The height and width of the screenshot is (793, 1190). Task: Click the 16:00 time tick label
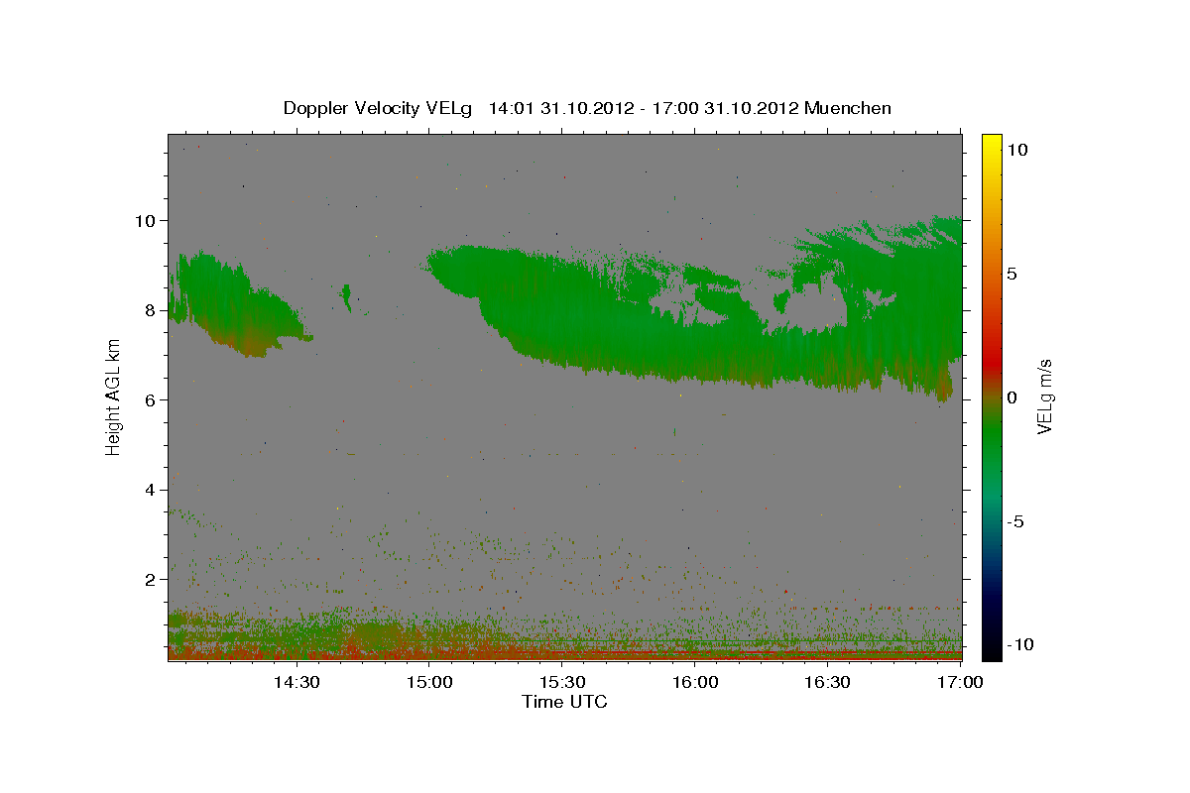[x=695, y=682]
